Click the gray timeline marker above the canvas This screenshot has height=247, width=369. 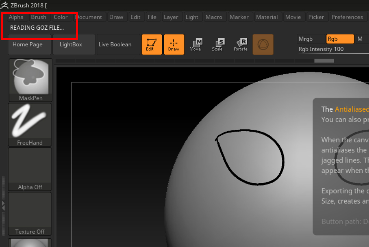(x=324, y=61)
